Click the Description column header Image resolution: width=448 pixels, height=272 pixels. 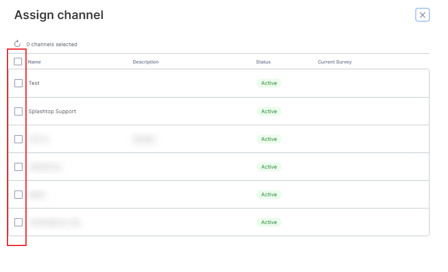(146, 62)
